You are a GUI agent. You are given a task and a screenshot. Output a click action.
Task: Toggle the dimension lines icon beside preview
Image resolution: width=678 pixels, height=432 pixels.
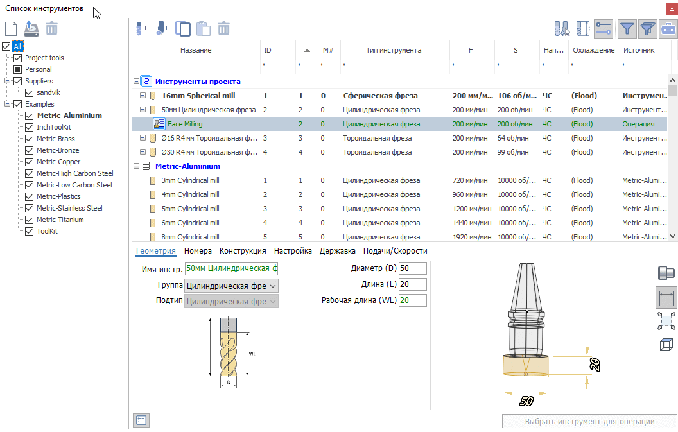point(666,297)
